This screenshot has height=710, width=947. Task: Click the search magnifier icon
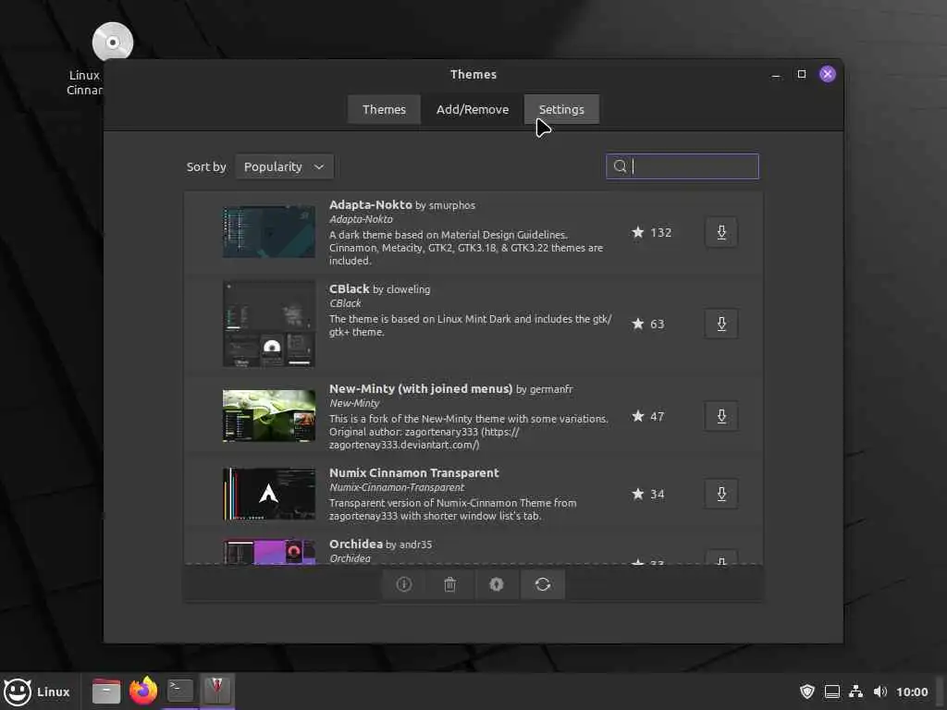pos(620,166)
